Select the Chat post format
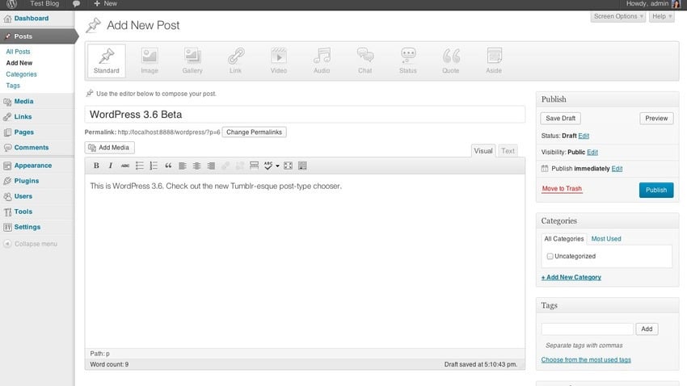 click(365, 61)
